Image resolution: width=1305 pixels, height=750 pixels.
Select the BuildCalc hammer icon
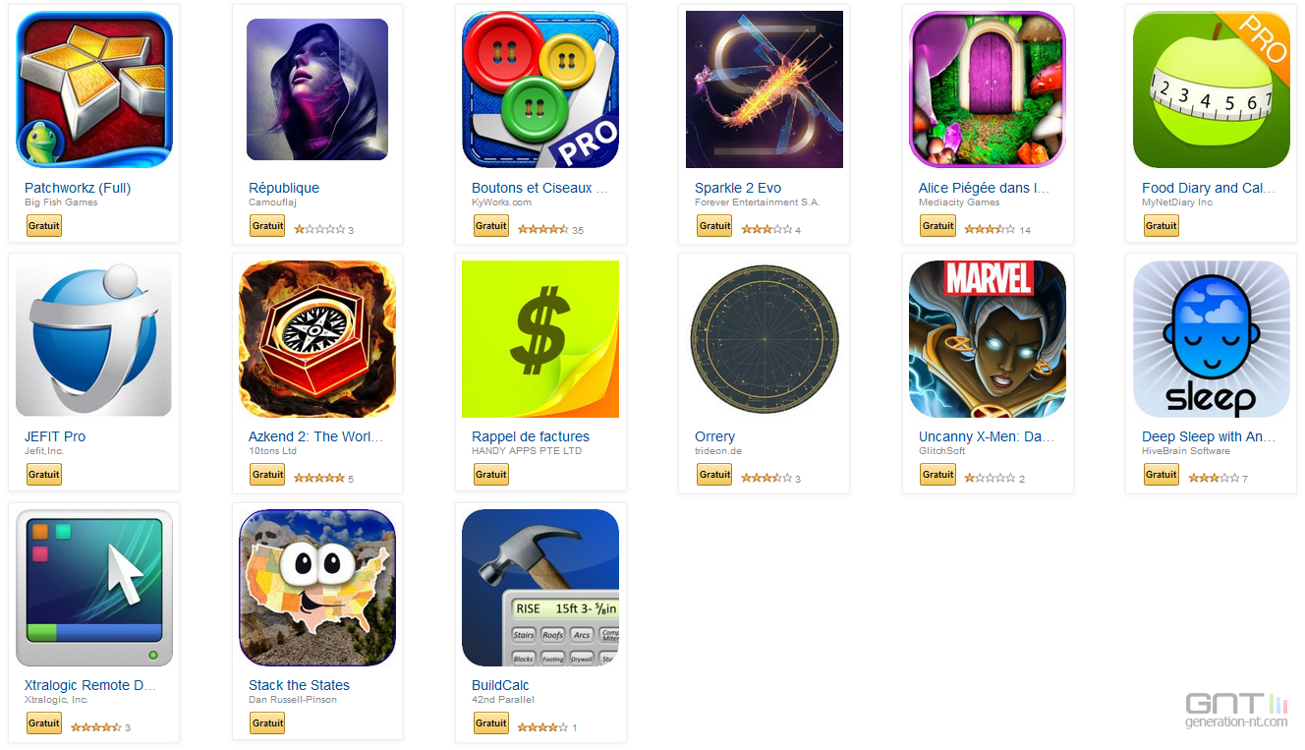540,588
